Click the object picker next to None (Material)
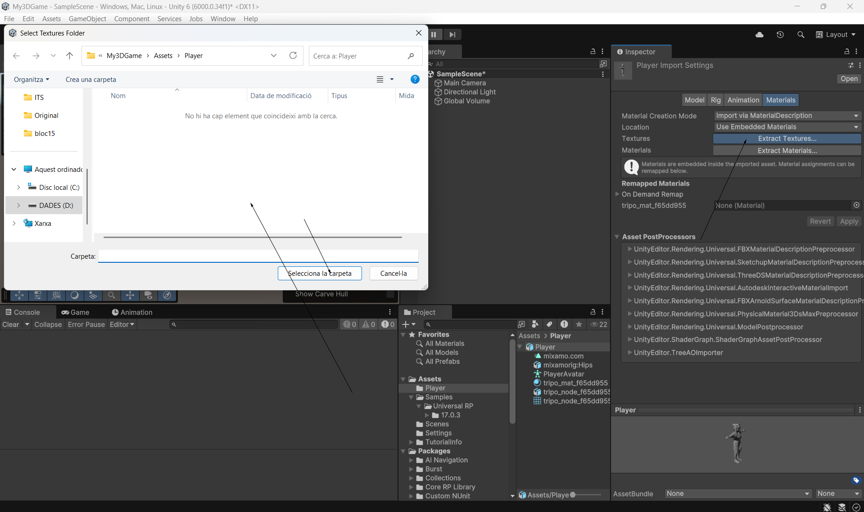The image size is (864, 512). pyautogui.click(x=856, y=205)
